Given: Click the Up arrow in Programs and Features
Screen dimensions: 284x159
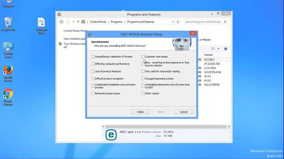Looking at the screenshot, I should point(78,22).
